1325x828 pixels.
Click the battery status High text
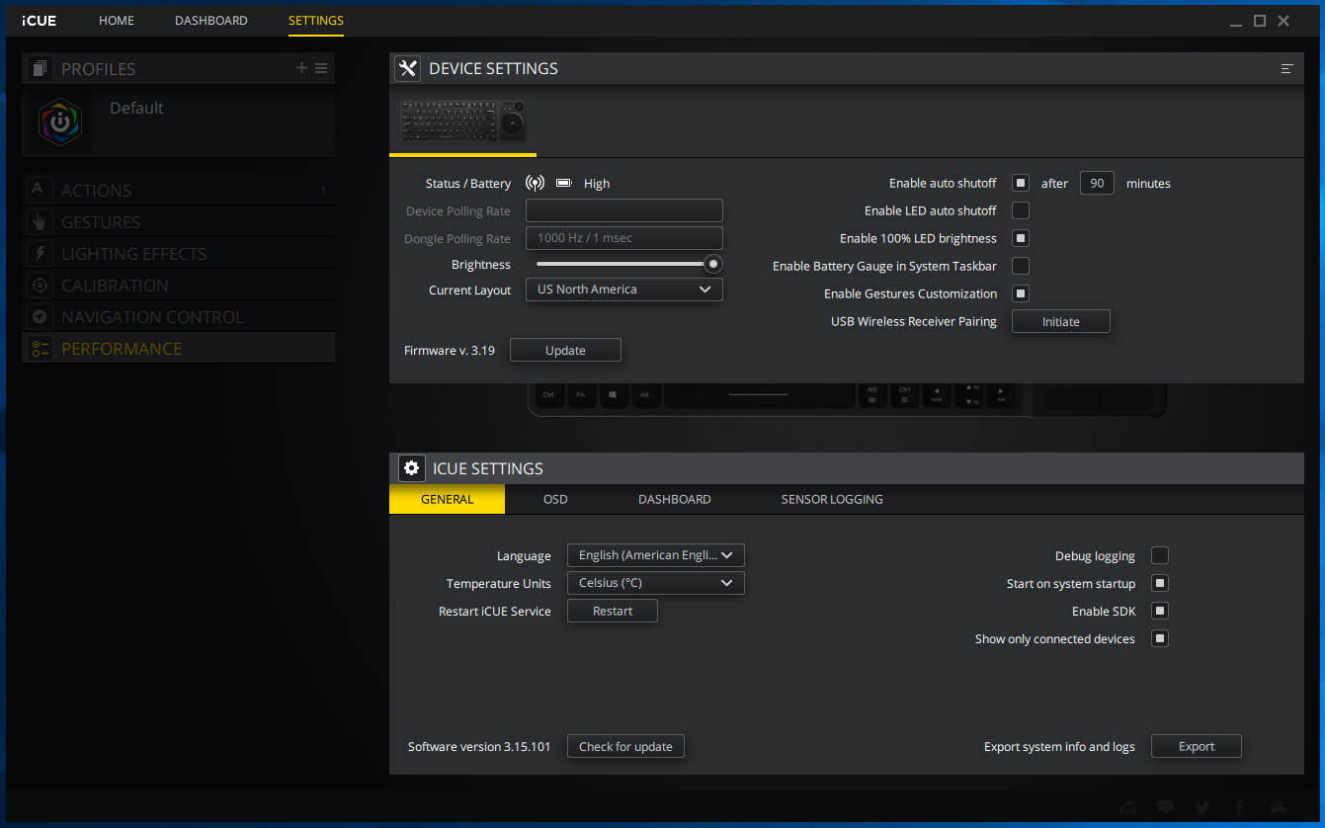tap(597, 184)
